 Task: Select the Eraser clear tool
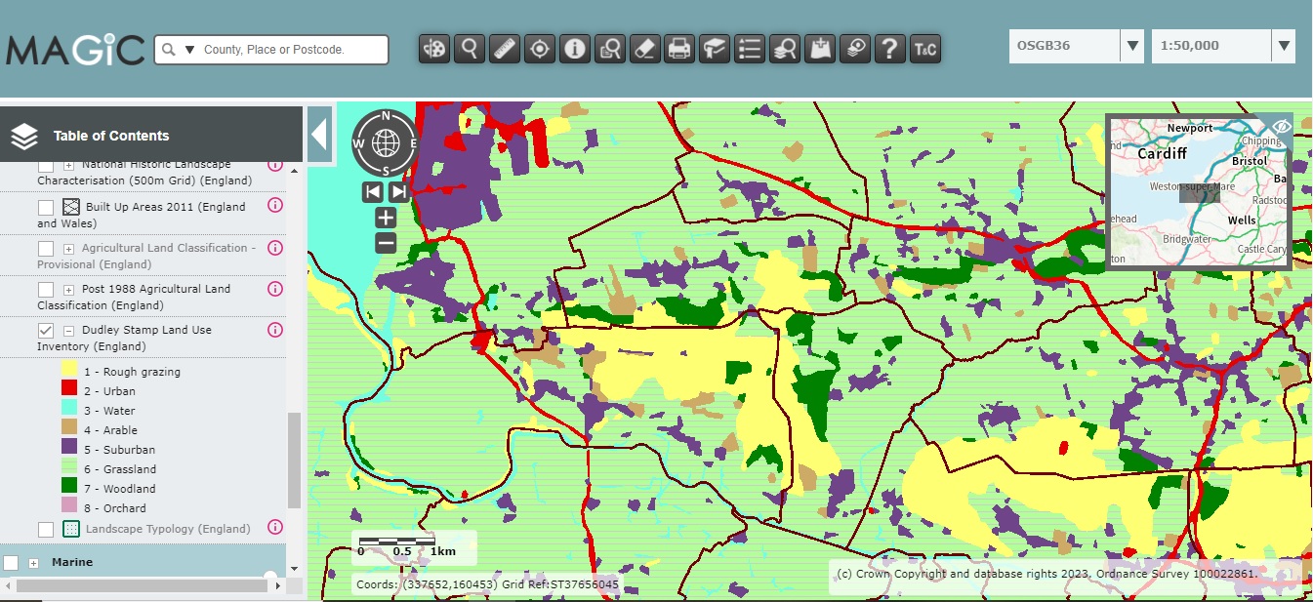644,49
